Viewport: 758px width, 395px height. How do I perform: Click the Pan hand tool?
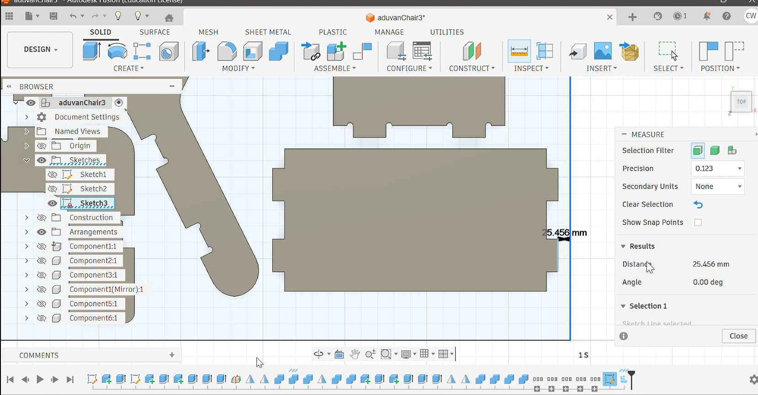[x=355, y=354]
